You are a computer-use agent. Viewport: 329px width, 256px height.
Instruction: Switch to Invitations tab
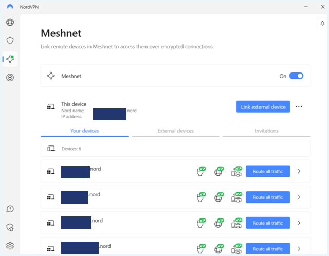[266, 131]
